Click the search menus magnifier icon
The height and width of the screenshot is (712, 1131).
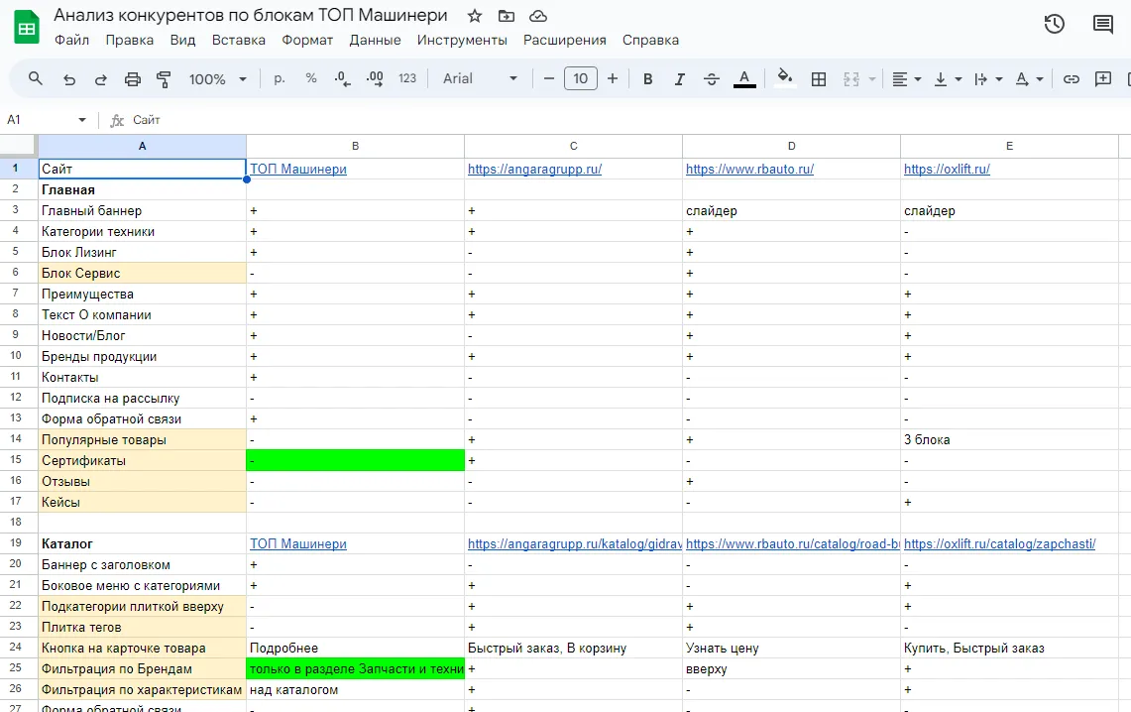(36, 78)
